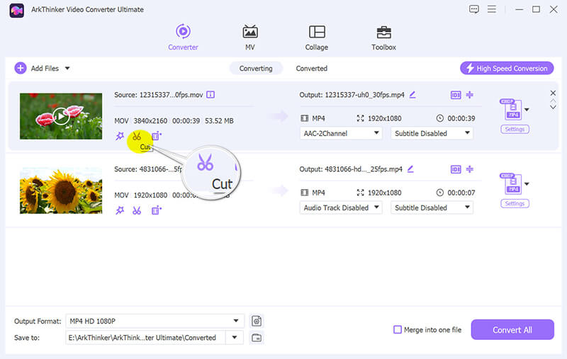Click the 53.52 MB file size
The width and height of the screenshot is (567, 359).
[x=219, y=120]
